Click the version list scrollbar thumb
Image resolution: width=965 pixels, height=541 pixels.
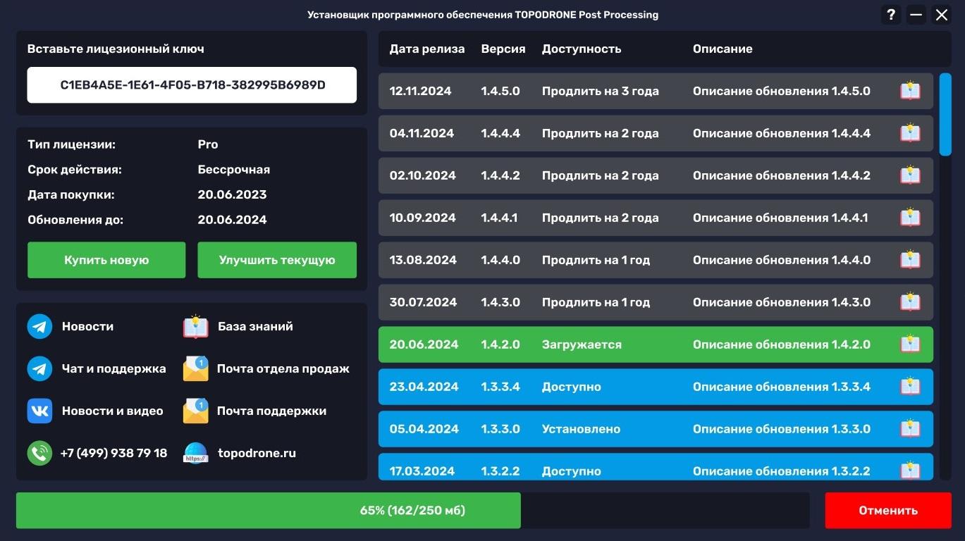pyautogui.click(x=945, y=113)
